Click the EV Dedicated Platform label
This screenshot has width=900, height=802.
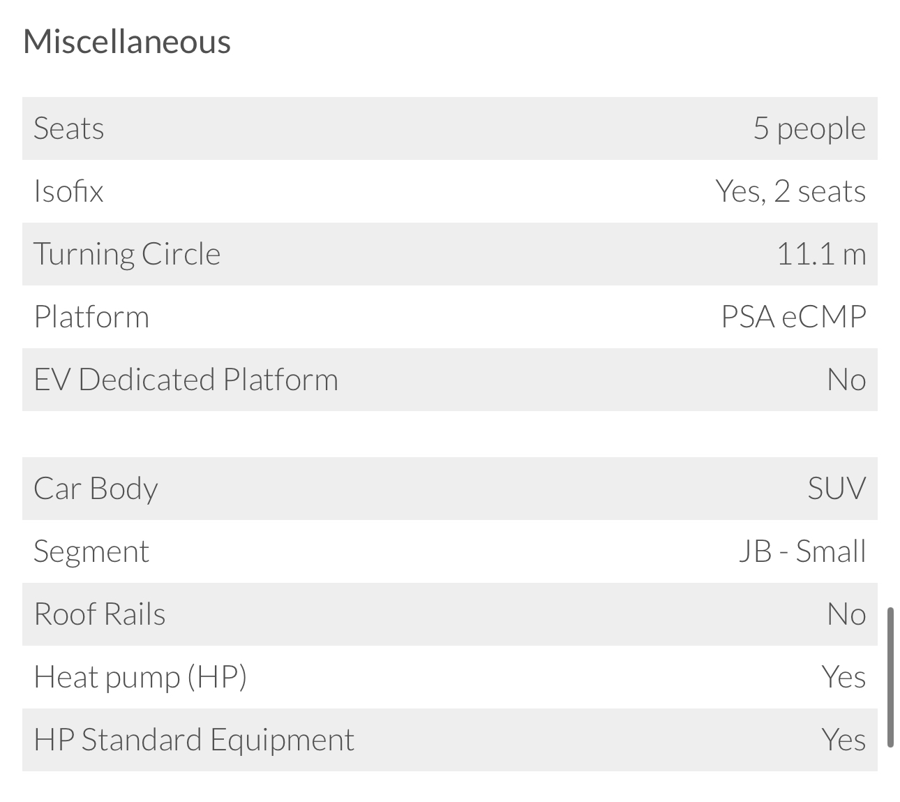pyautogui.click(x=186, y=380)
